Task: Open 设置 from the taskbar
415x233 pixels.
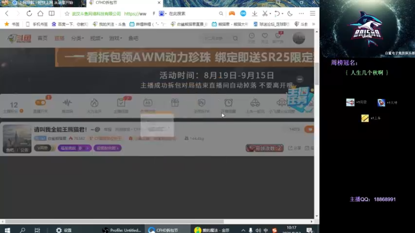Action: pyautogui.click(x=64, y=230)
